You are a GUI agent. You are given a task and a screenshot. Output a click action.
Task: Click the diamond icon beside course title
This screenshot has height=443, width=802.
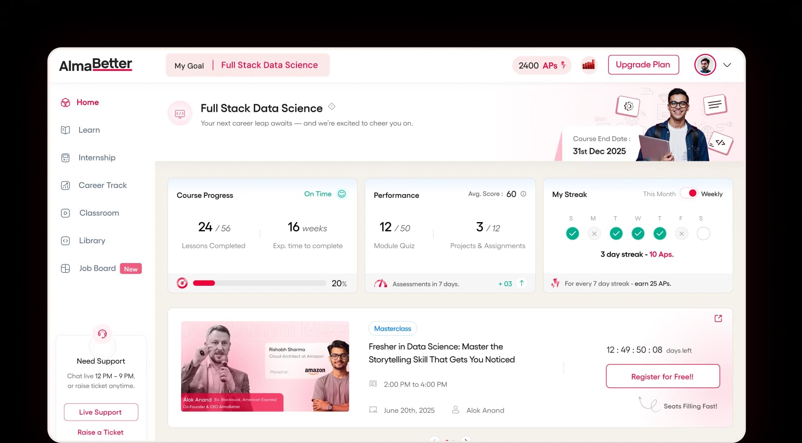pyautogui.click(x=332, y=107)
